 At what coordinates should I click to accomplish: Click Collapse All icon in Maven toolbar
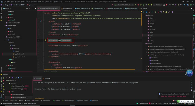(169, 12)
